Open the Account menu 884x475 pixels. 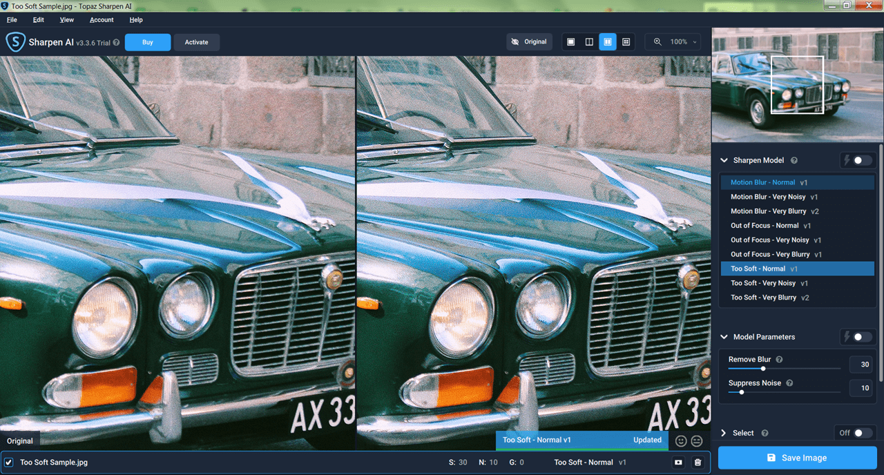[102, 20]
